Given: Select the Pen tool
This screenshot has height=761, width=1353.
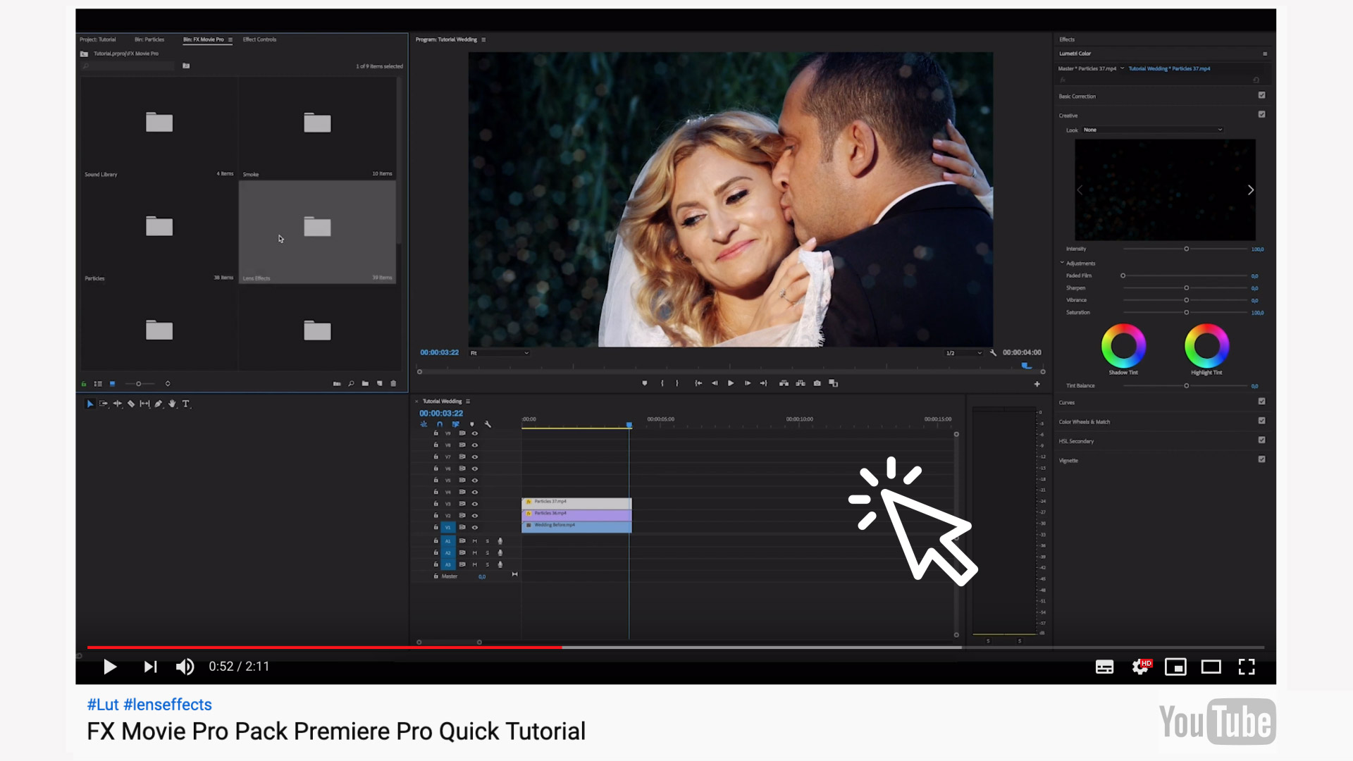Looking at the screenshot, I should click(x=159, y=404).
